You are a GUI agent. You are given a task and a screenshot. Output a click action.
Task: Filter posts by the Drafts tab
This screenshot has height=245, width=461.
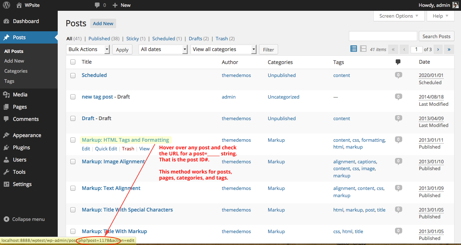tap(196, 38)
